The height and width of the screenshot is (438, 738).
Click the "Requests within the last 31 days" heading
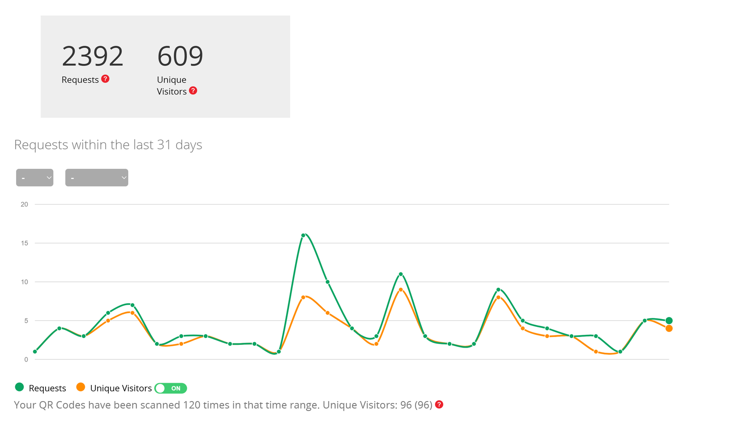point(108,145)
